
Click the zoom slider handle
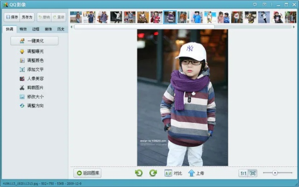275,173
